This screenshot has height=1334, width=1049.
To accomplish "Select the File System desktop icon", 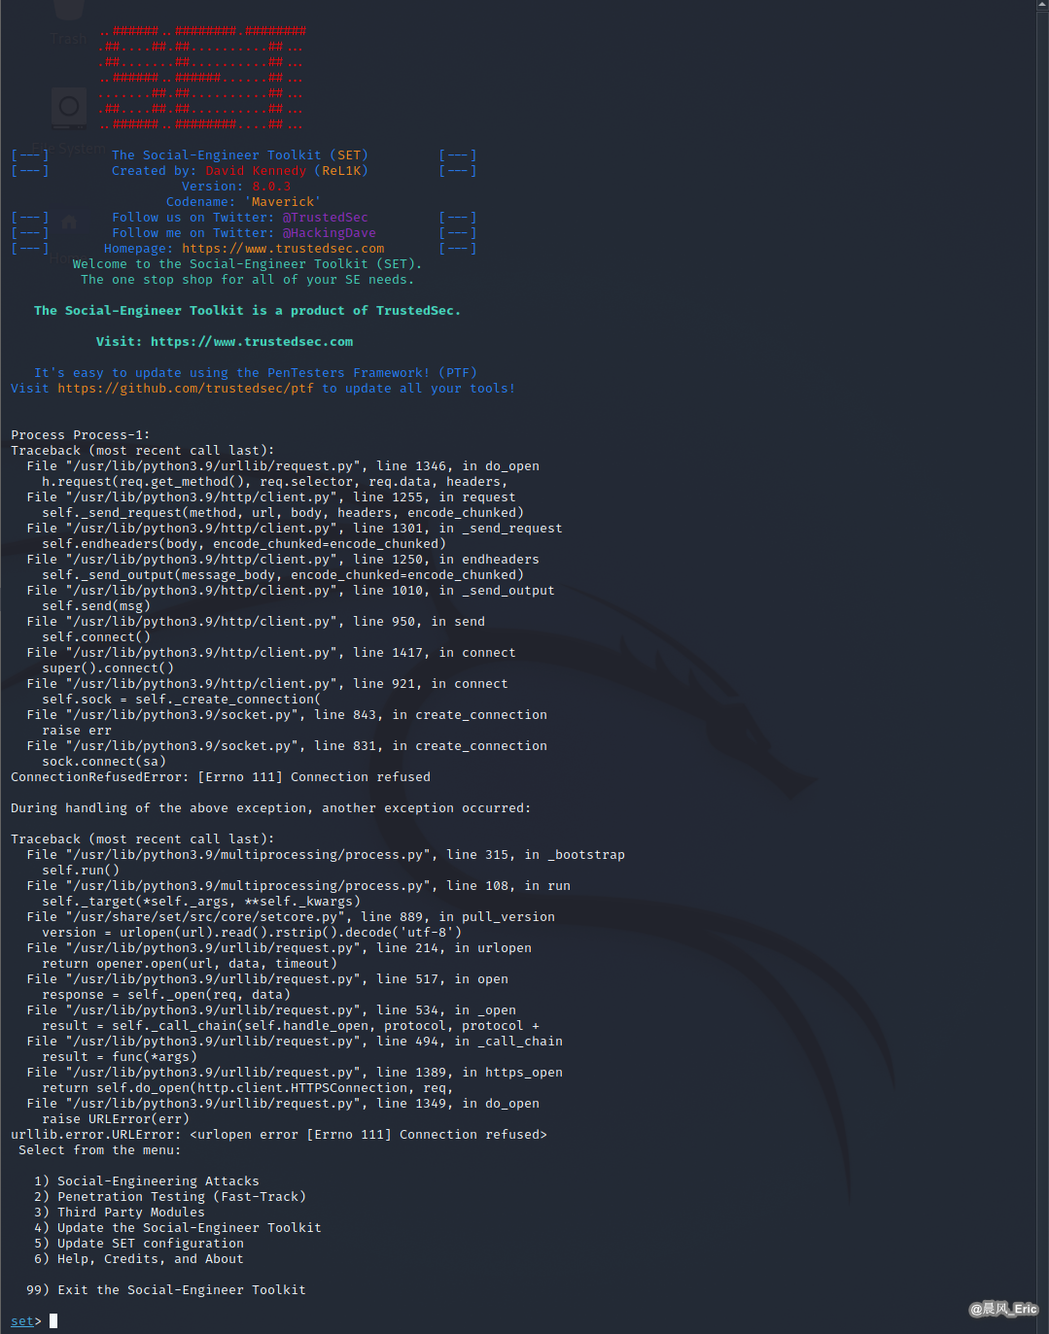I will pyautogui.click(x=70, y=120).
